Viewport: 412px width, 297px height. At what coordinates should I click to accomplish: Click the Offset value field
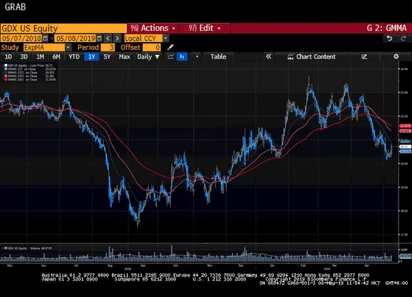152,47
